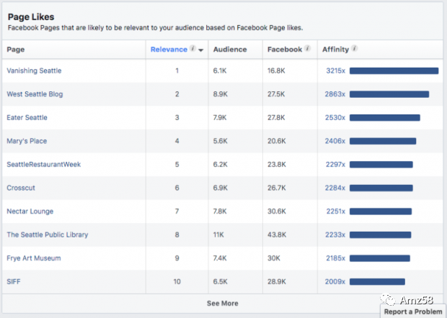The width and height of the screenshot is (447, 318).
Task: Click info icon next to Affinity header
Action: (354, 48)
